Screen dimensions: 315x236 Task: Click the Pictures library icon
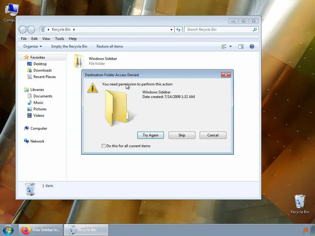[x=30, y=109]
